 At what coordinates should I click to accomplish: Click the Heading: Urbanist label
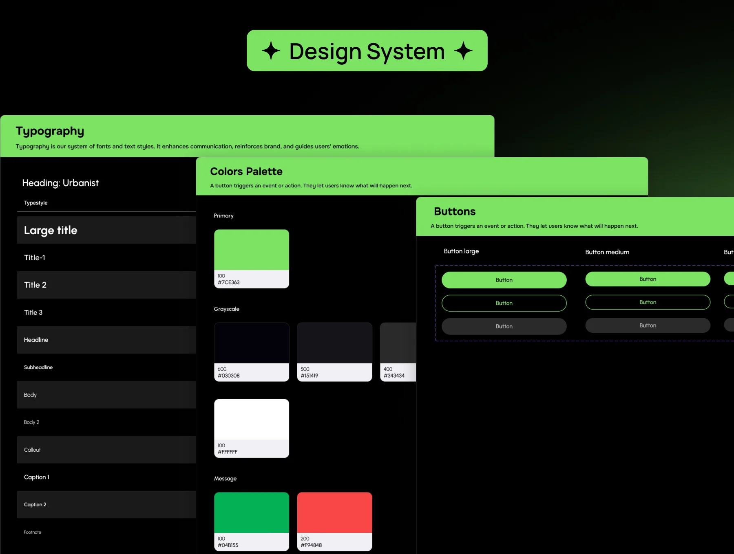click(x=60, y=183)
